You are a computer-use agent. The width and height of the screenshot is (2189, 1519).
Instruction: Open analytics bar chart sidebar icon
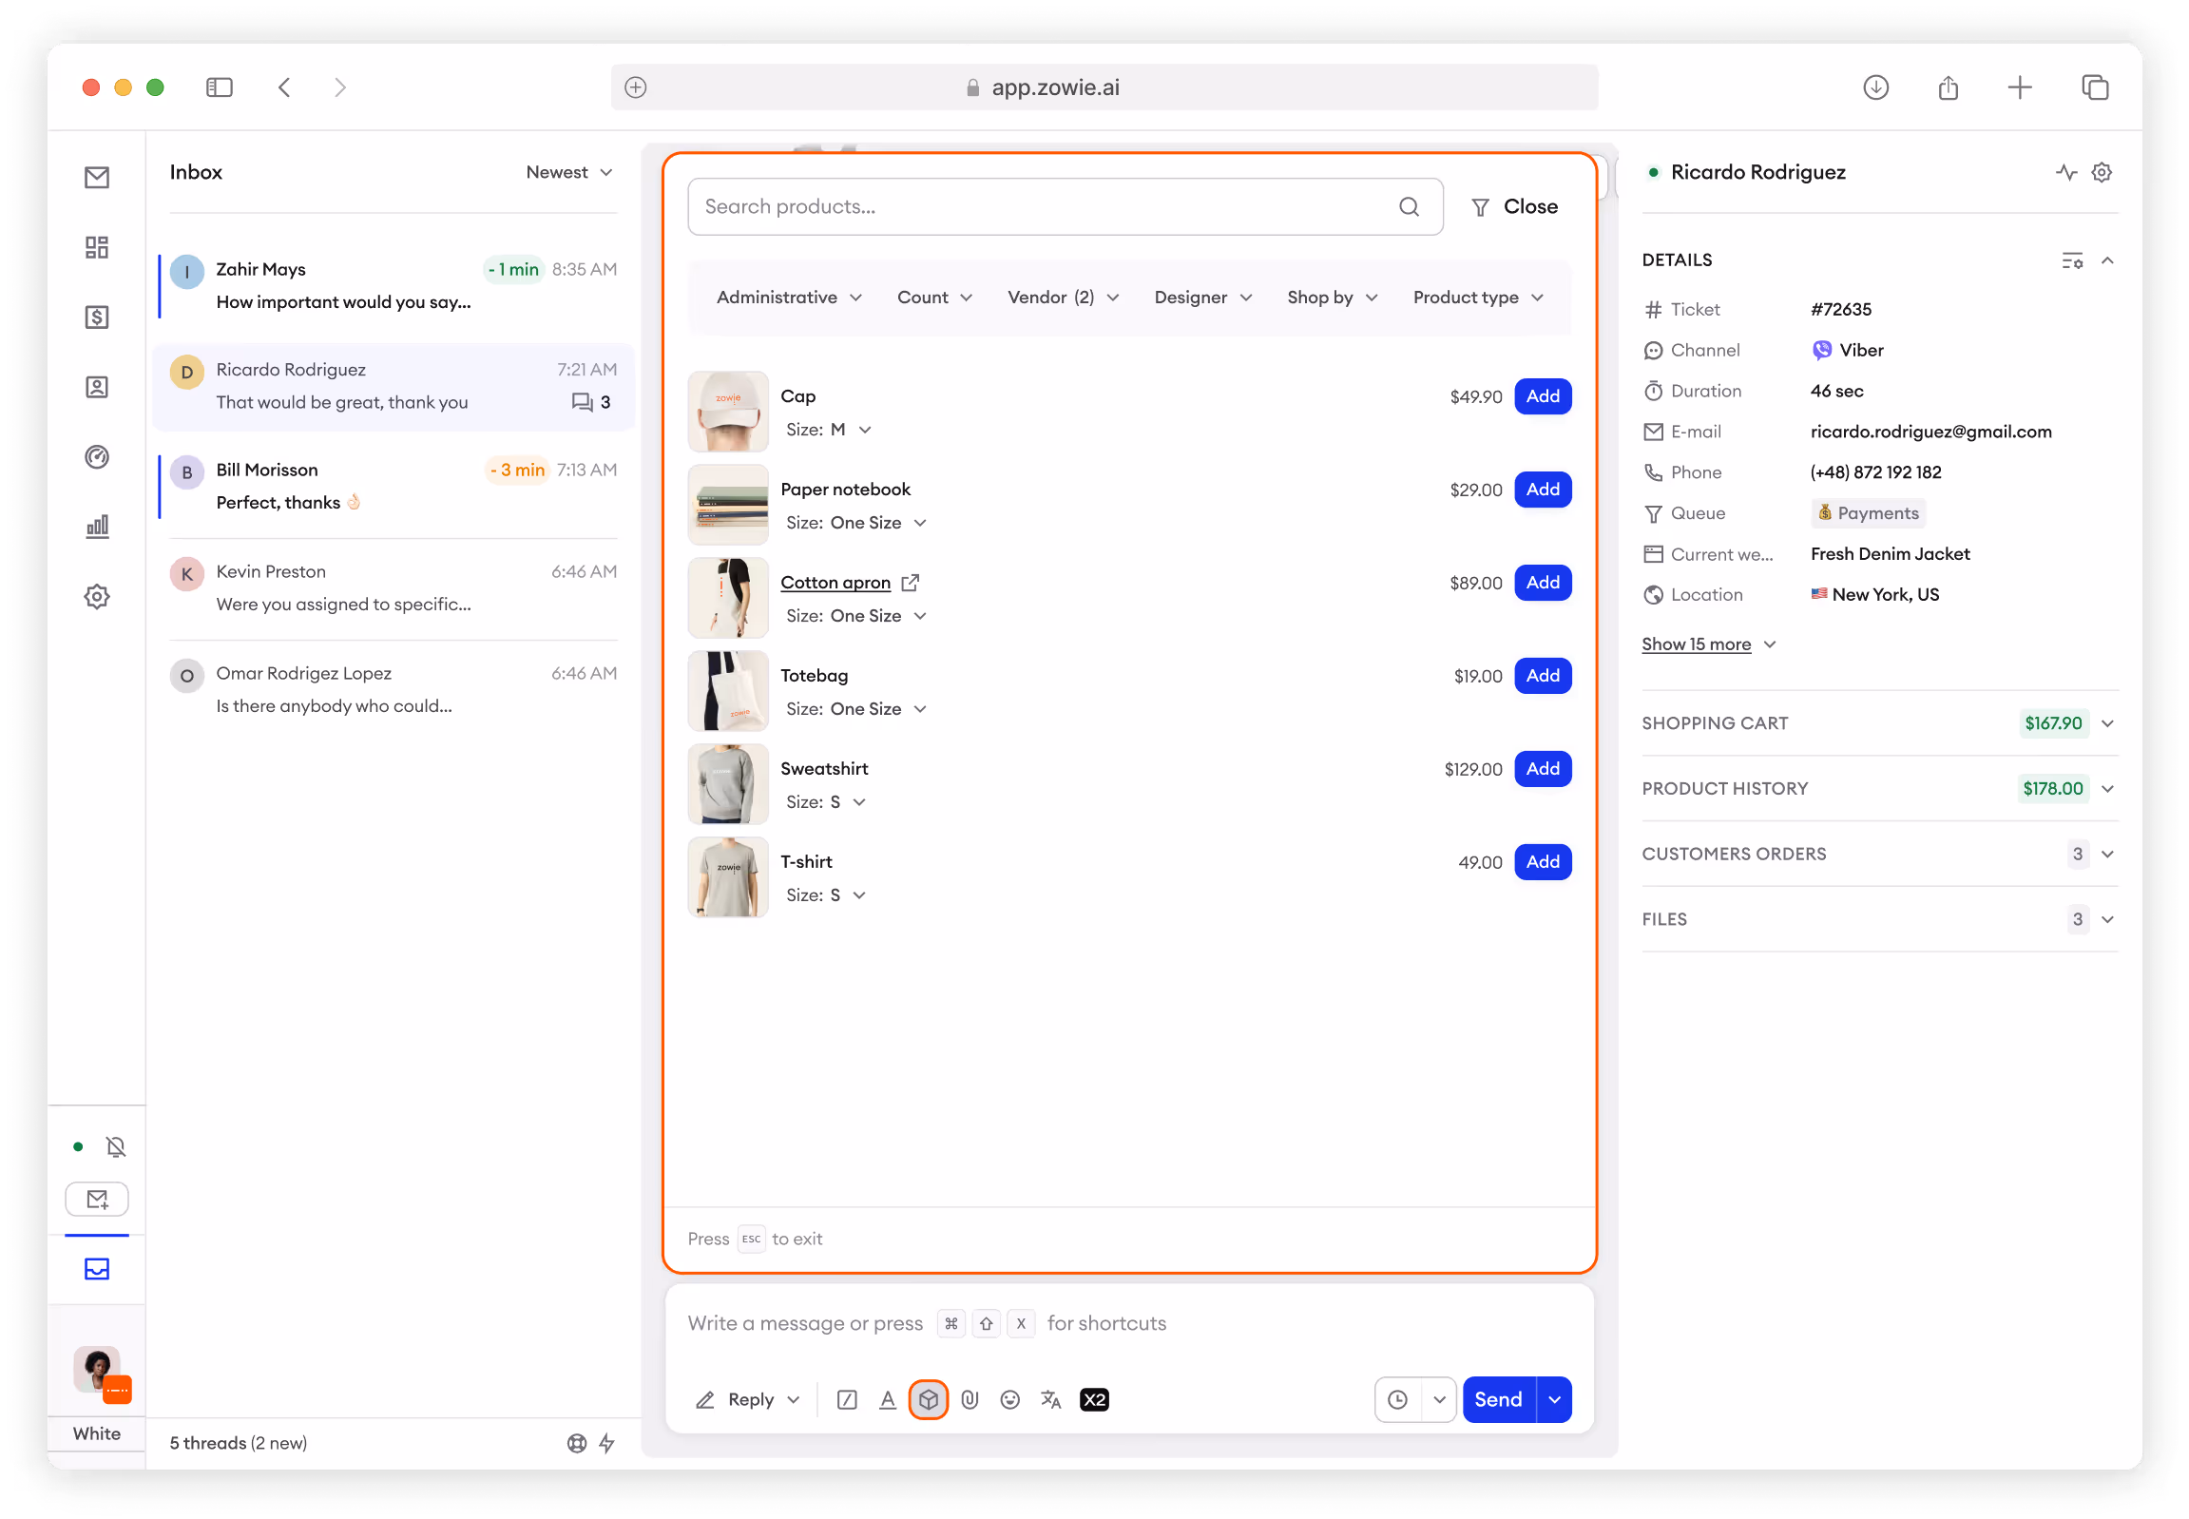tap(97, 527)
